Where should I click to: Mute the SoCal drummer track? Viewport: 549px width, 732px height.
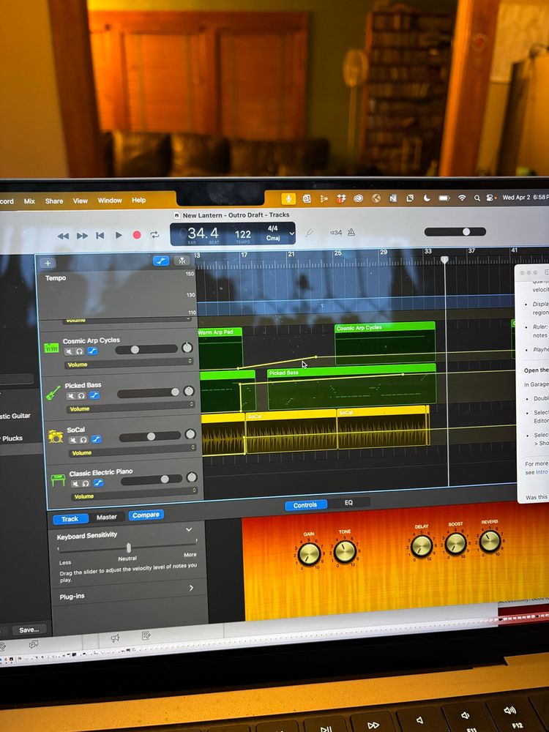click(73, 440)
